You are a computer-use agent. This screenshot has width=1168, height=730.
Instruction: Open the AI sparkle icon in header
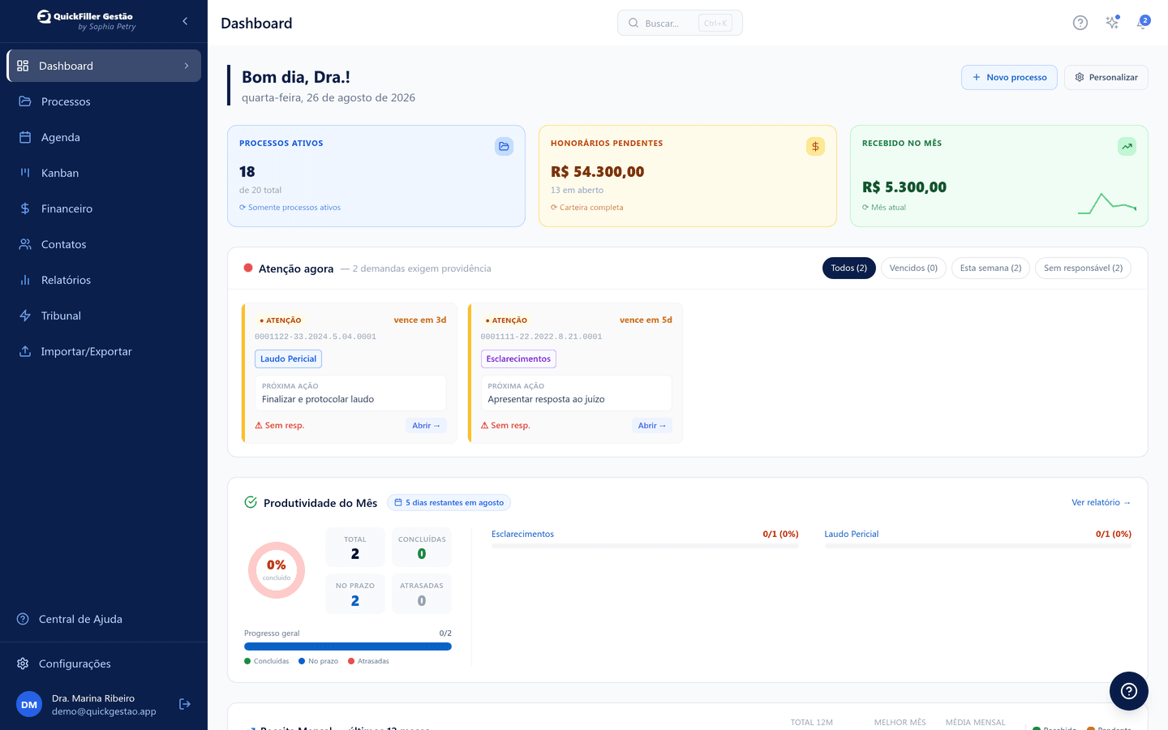point(1112,23)
